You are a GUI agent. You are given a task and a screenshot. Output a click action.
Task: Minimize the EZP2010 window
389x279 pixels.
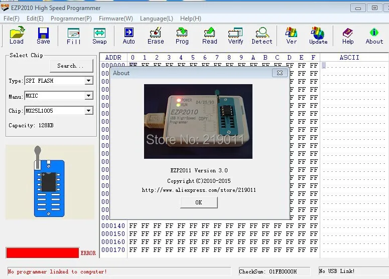pyautogui.click(x=358, y=8)
